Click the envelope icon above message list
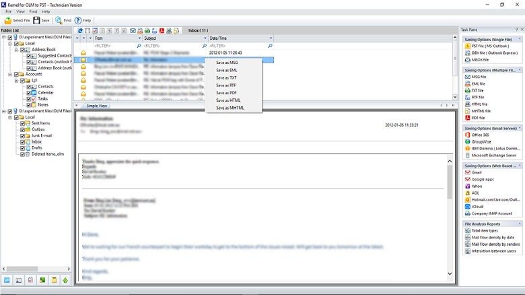 point(133,30)
